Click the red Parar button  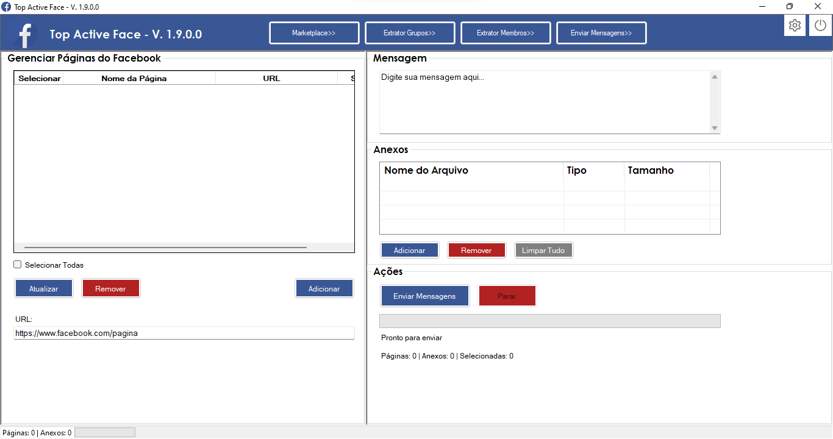point(507,296)
